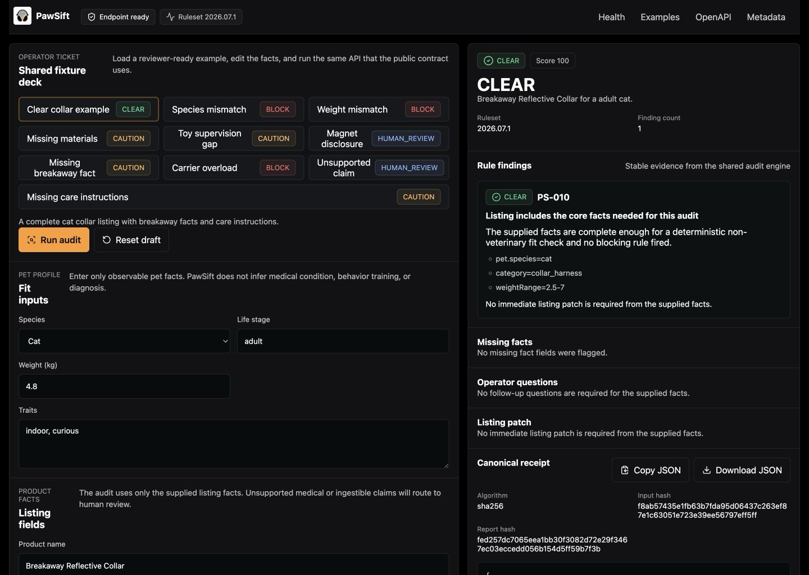Click the scan icon on Run audit

coord(31,240)
